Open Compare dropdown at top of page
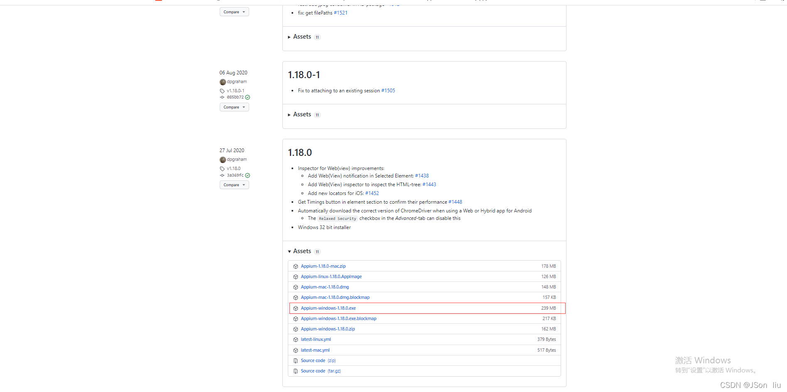Image resolution: width=787 pixels, height=392 pixels. (x=234, y=12)
